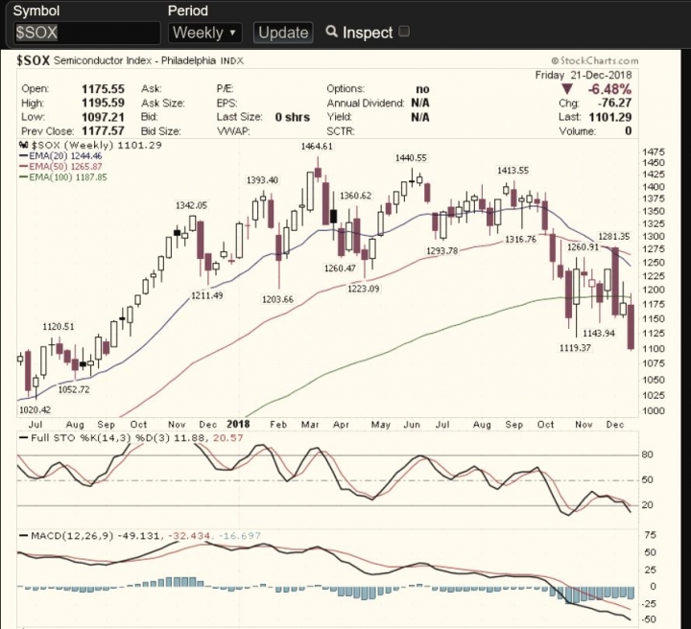Click the Last Size value 0 shrs
Image resolution: width=691 pixels, height=629 pixels.
pyautogui.click(x=293, y=117)
